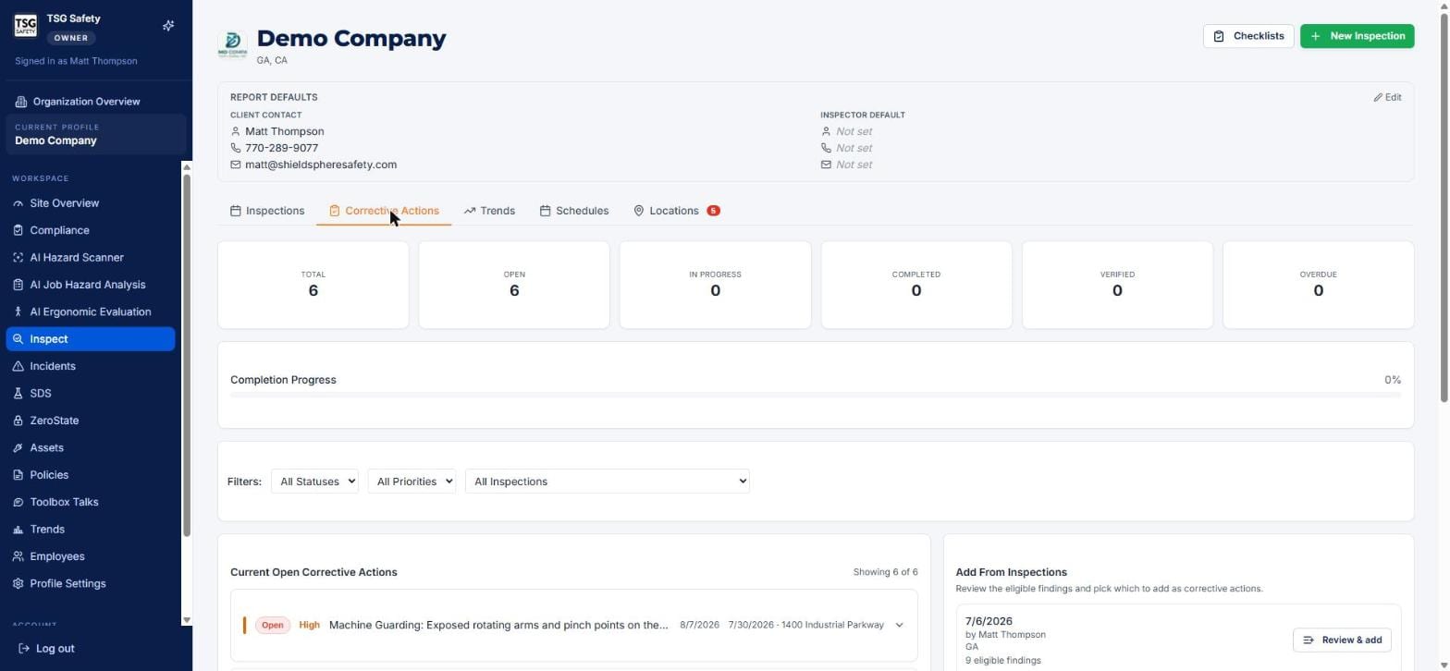
Task: Click the Log out arrow icon
Action: pyautogui.click(x=24, y=649)
